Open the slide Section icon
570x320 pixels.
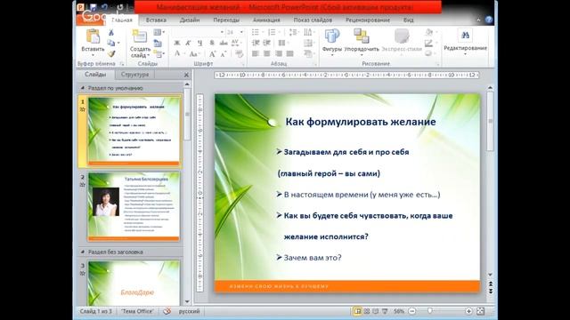(158, 54)
